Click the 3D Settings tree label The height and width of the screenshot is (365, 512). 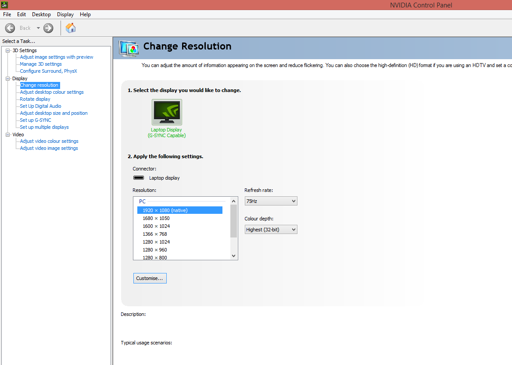[x=25, y=50]
